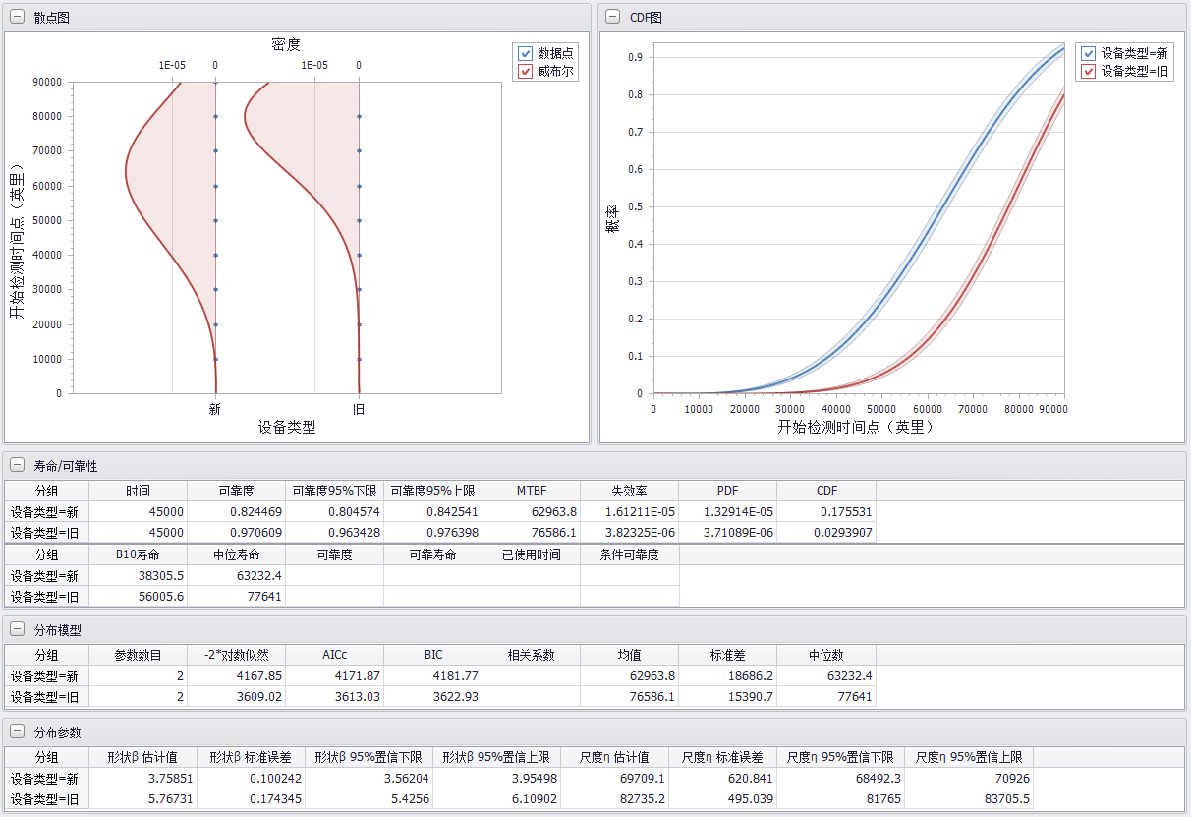Toggle 设备类型=新 checkbox in CDF legend
Screen dimensions: 1191x817
click(x=1088, y=53)
